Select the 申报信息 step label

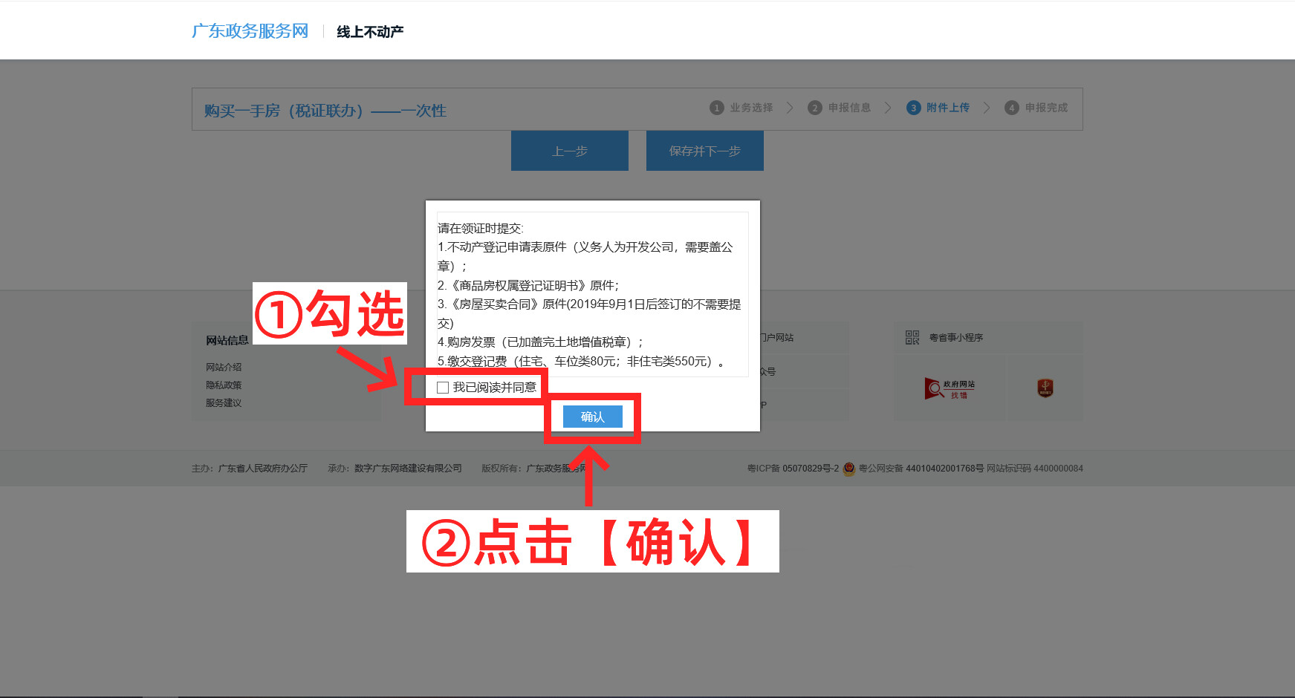tap(849, 108)
